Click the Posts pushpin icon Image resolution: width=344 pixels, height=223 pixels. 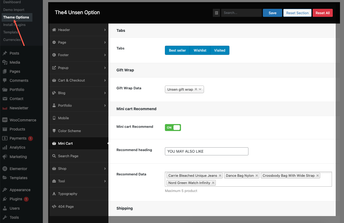5,53
